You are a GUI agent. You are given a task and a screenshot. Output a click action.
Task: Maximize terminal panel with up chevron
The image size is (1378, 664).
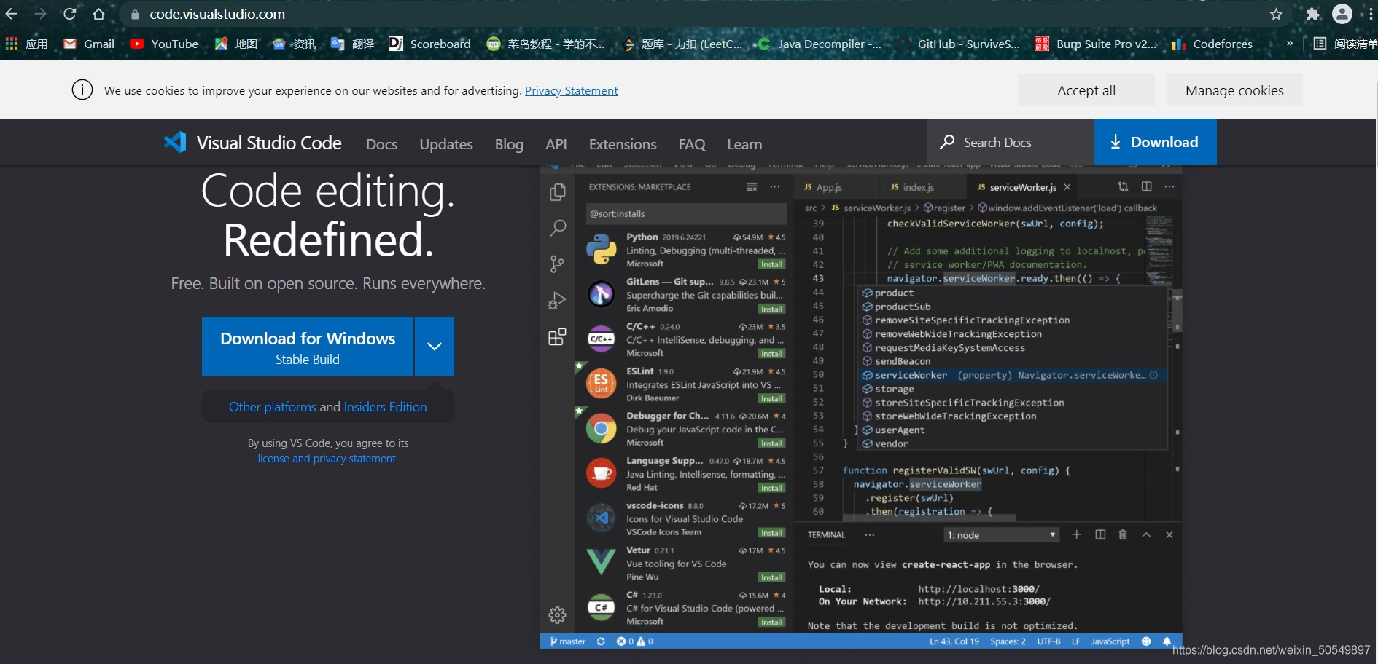tap(1146, 534)
